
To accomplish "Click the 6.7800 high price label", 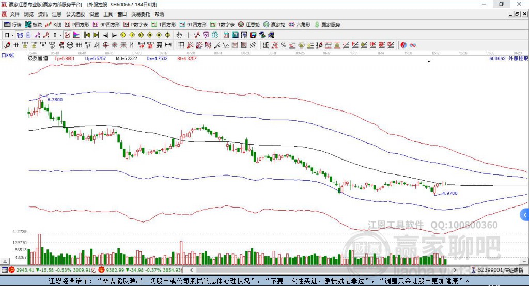I will coord(55,100).
